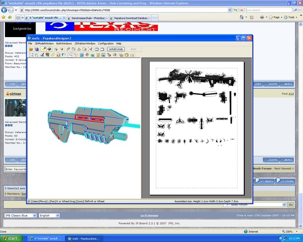303x242 pixels.
Task: Click the dashed-frame model fit icon
Action: click(x=90, y=49)
